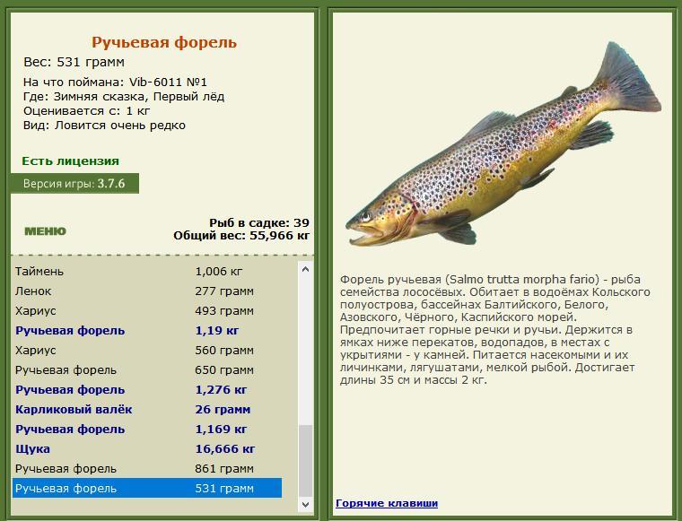Select the Ручьевая форель 1,276 кг row

click(147, 390)
